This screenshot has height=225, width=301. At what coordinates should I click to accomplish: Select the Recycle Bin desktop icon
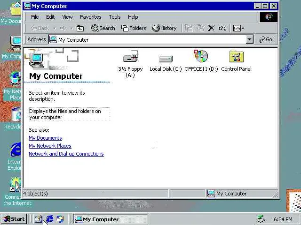tap(12, 118)
